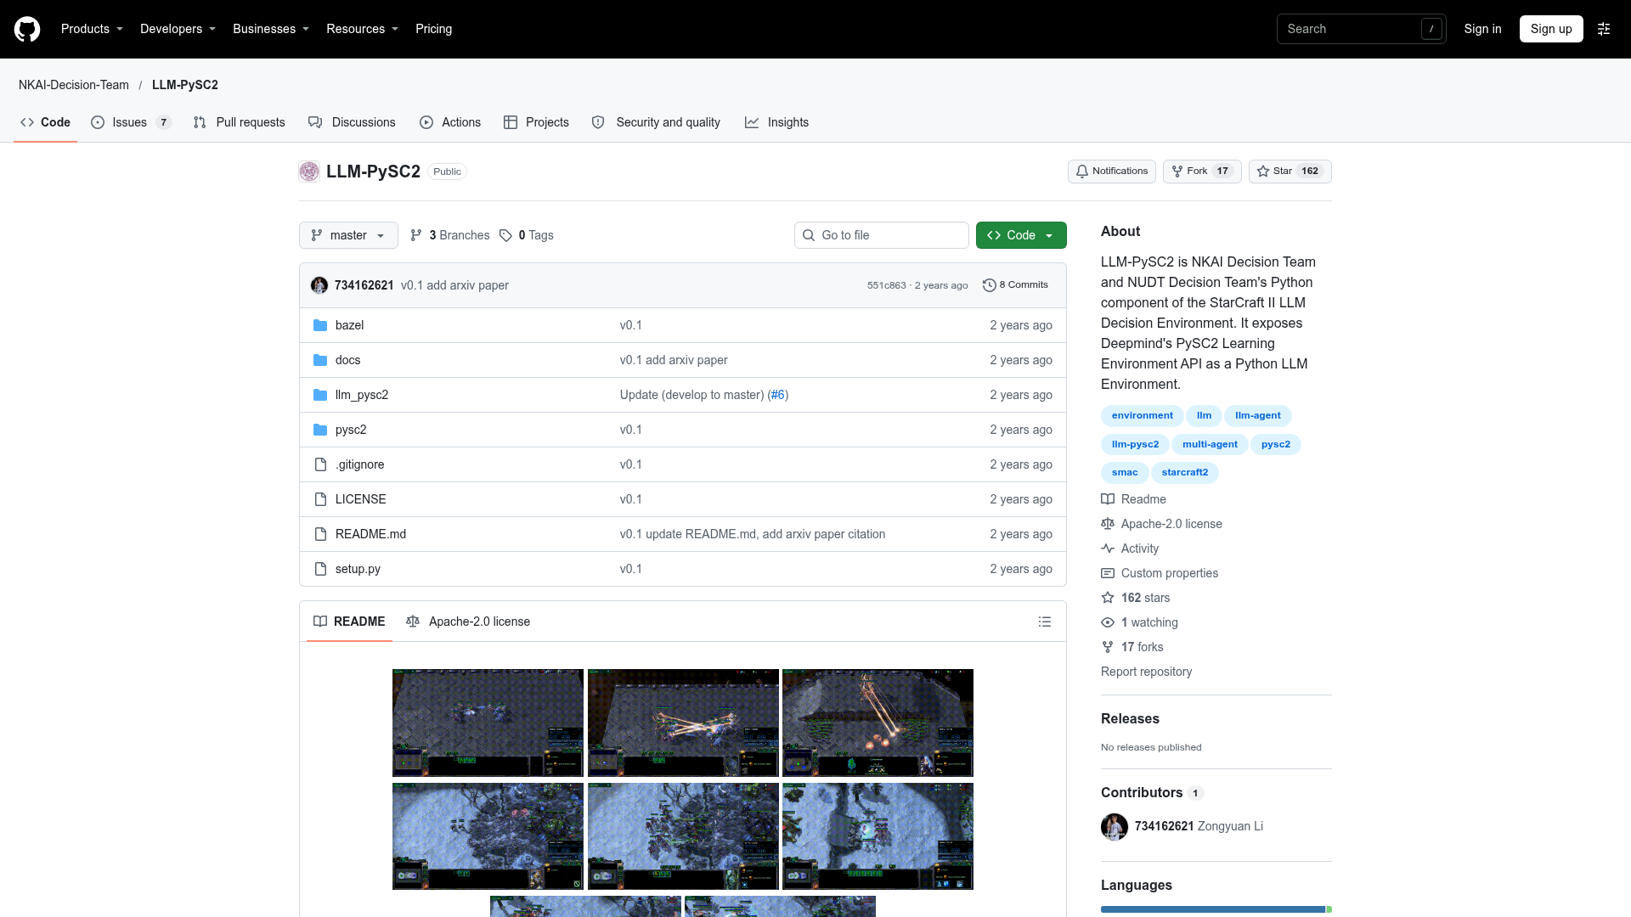Expand the Businesses menu
This screenshot has height=917, width=1631.
click(271, 29)
